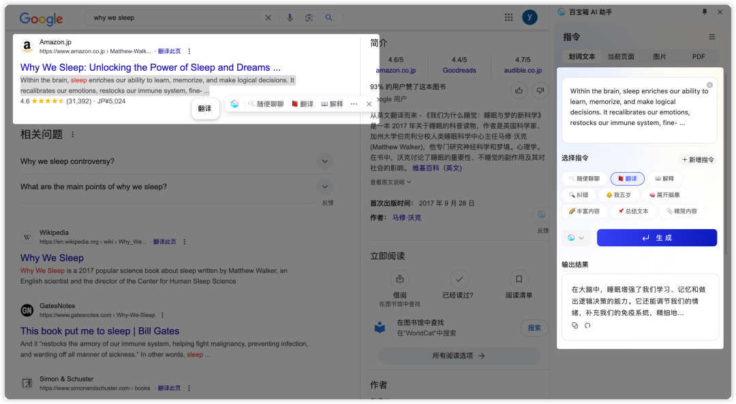Click the Amazon favicon on the first result
The height and width of the screenshot is (404, 736).
click(x=27, y=46)
